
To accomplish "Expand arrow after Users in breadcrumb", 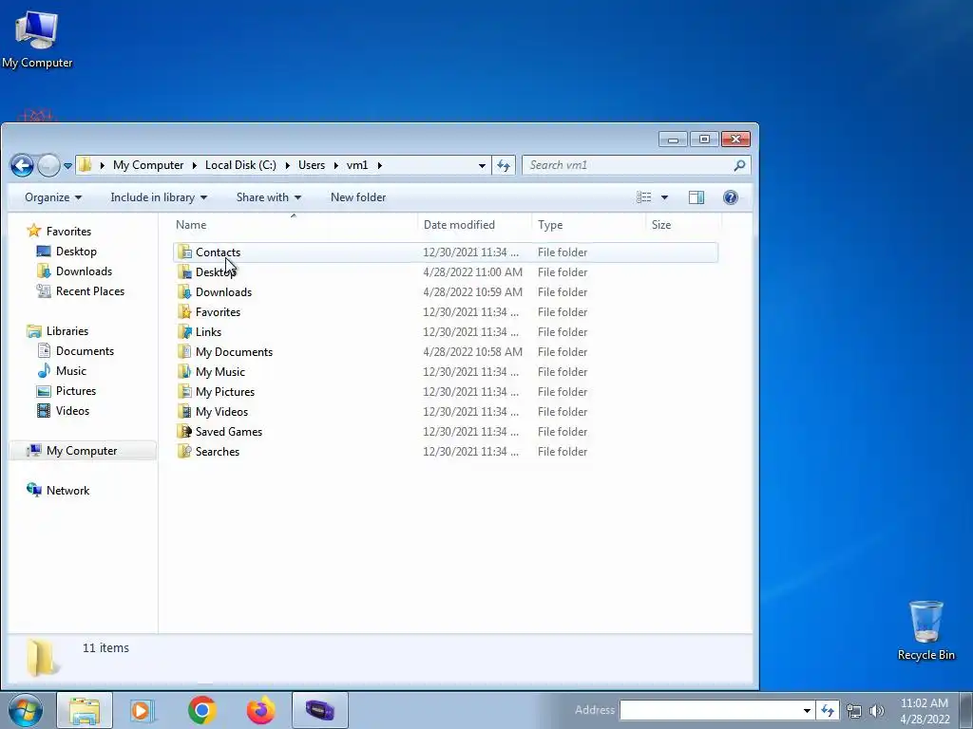I will tap(335, 165).
